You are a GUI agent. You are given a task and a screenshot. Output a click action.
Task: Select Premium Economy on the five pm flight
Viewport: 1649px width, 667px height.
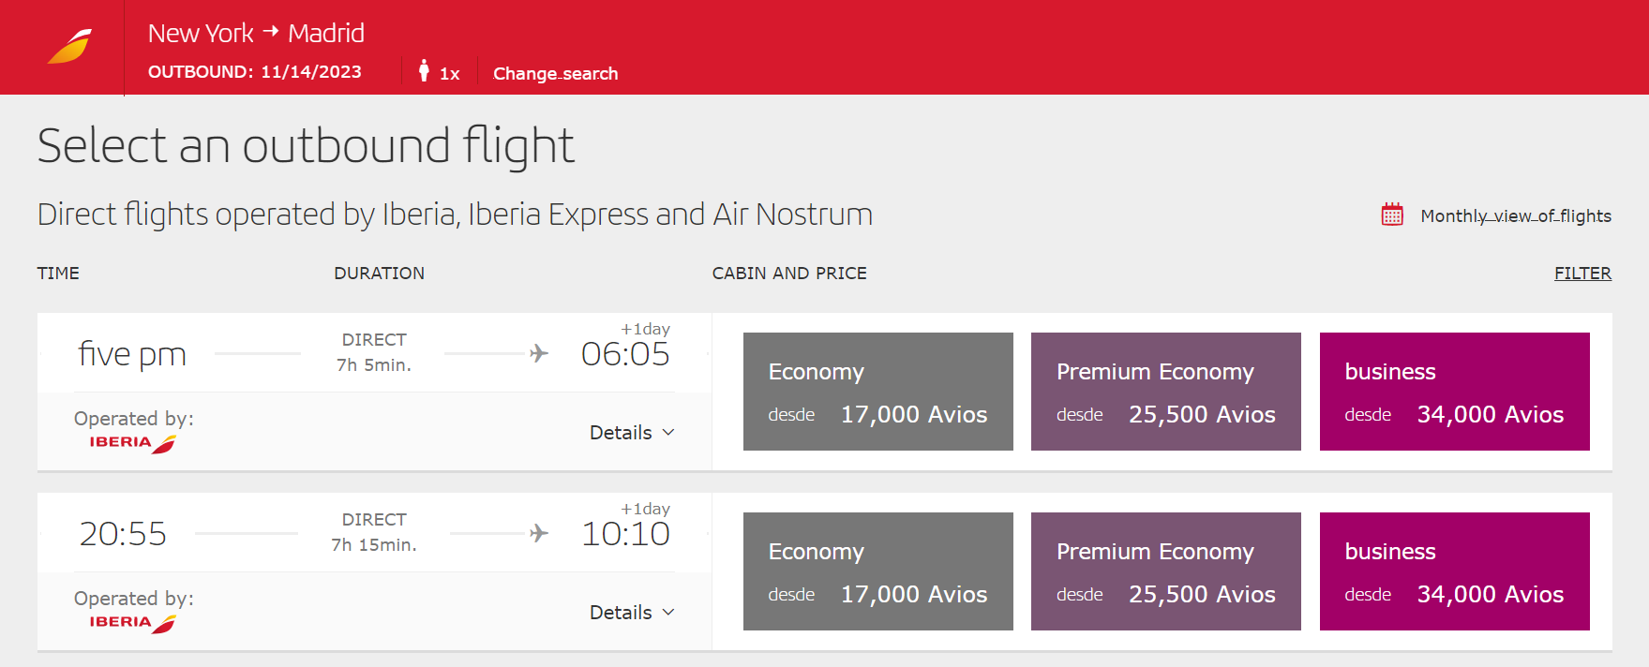point(1165,392)
